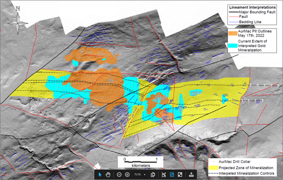The image size is (283, 180).
Task: Zoom in with the plus button
Action: click(127, 175)
